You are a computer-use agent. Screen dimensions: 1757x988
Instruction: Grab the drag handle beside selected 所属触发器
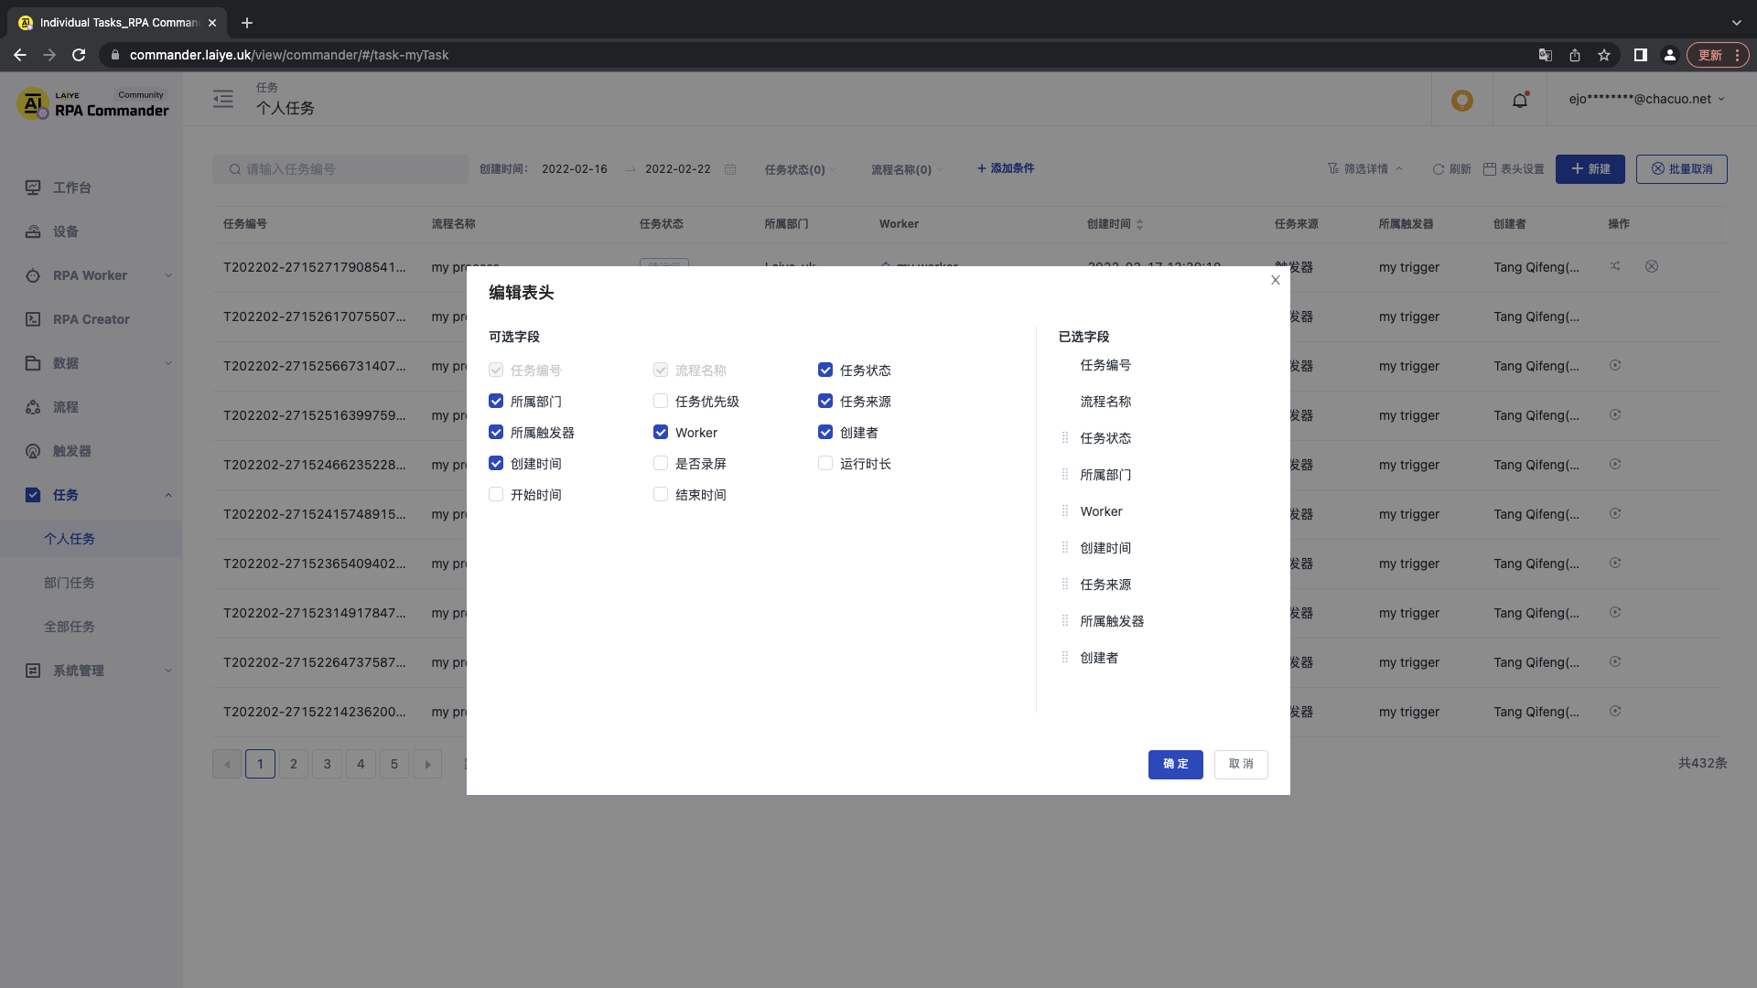(x=1065, y=621)
